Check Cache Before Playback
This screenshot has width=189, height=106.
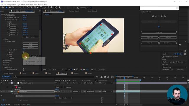163,57
